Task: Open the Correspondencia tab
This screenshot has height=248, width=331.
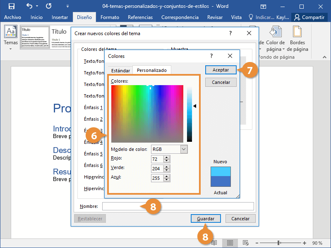Action: click(x=180, y=17)
